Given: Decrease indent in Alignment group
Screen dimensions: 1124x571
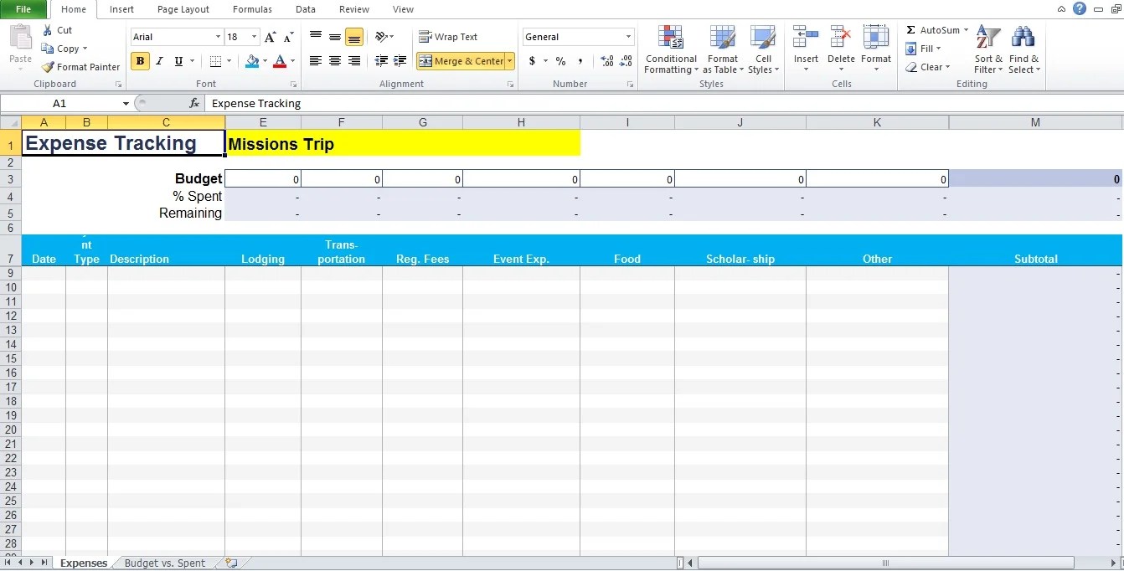Looking at the screenshot, I should click(x=381, y=61).
